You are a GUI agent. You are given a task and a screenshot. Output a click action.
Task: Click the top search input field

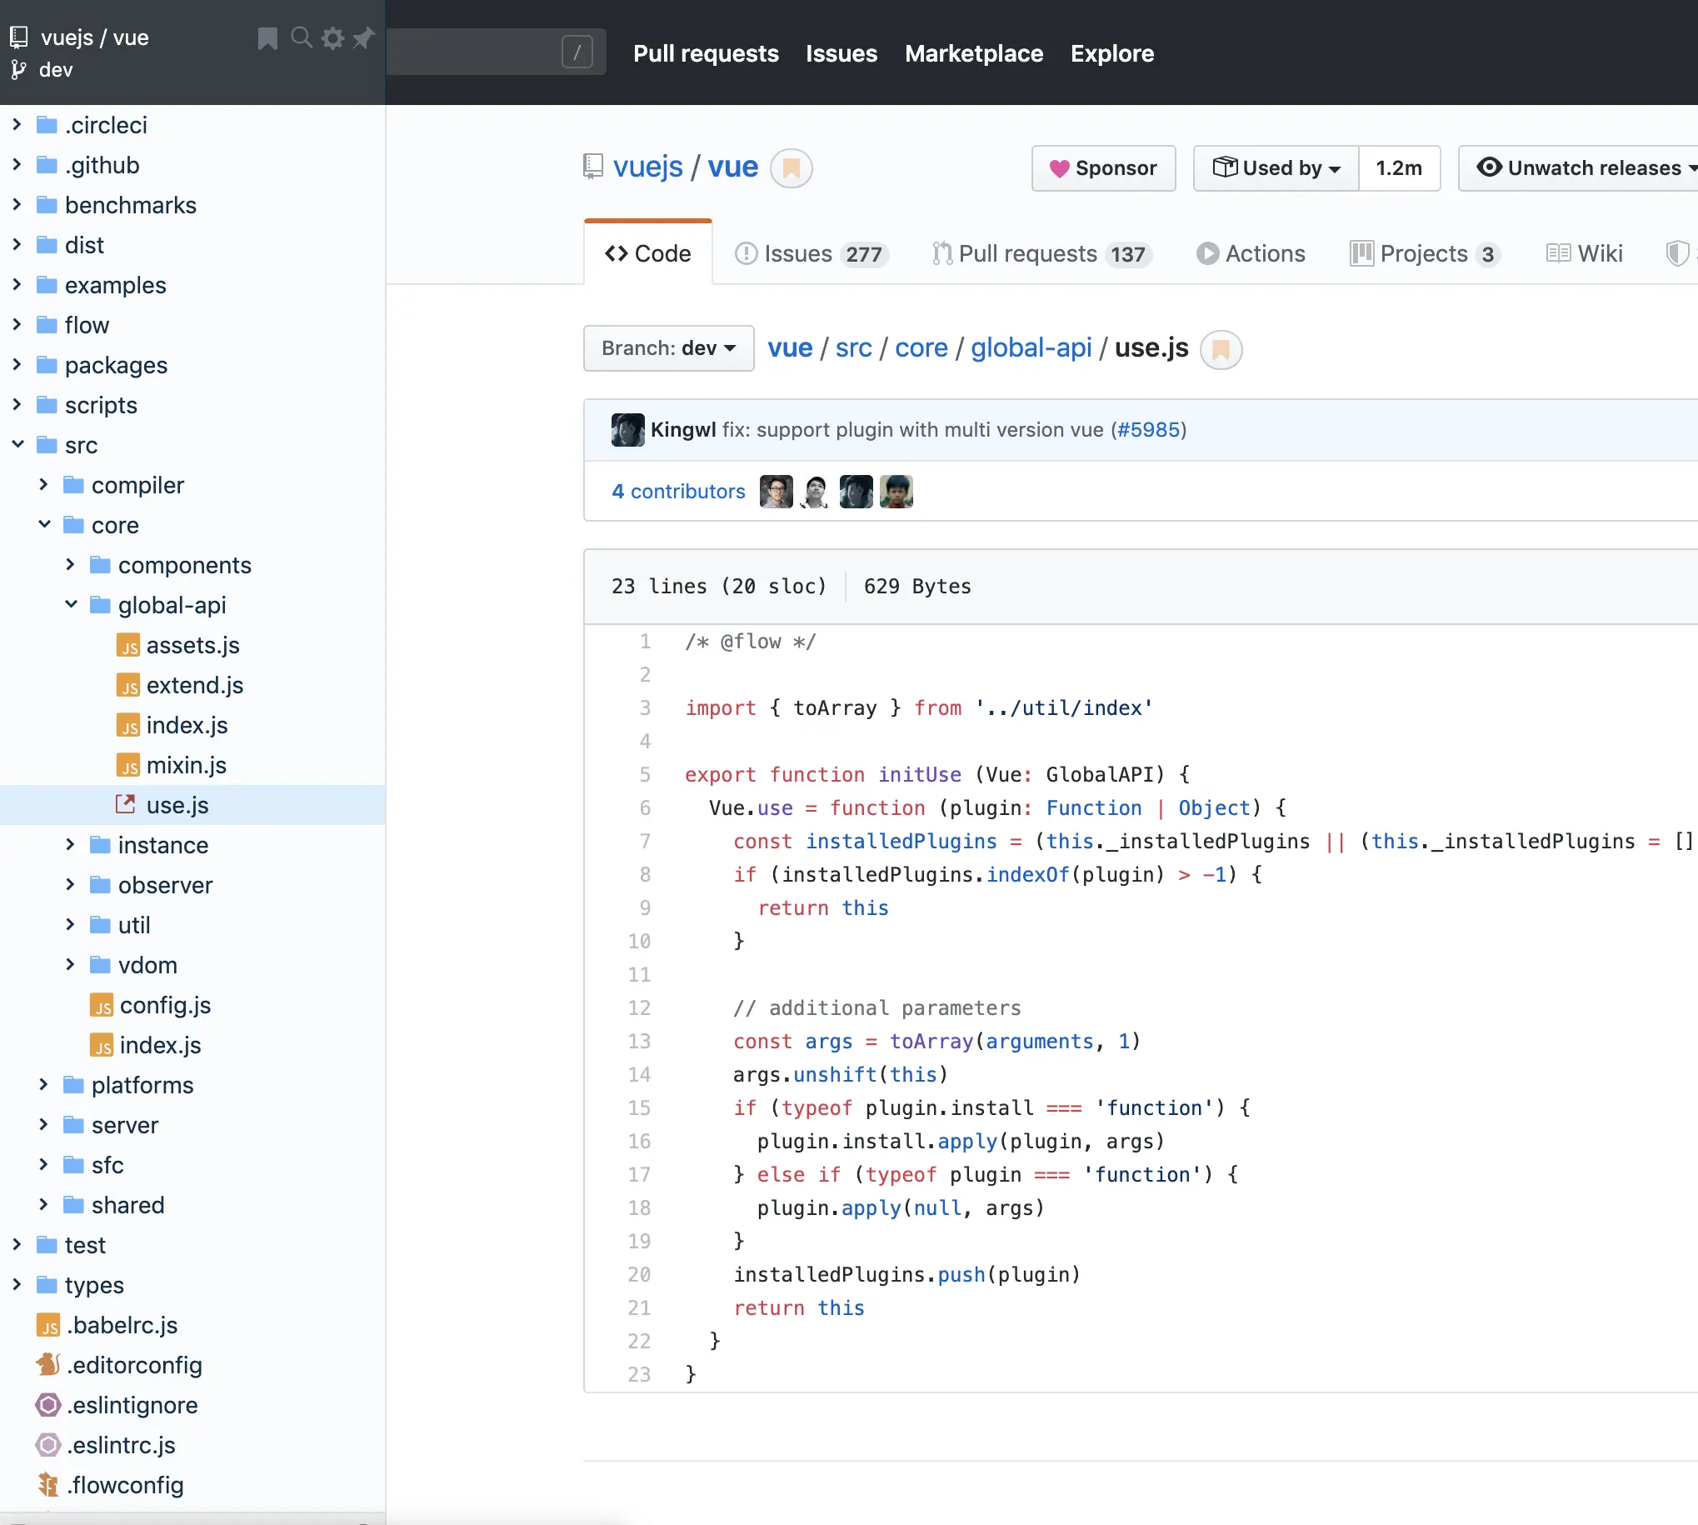pyautogui.click(x=477, y=52)
